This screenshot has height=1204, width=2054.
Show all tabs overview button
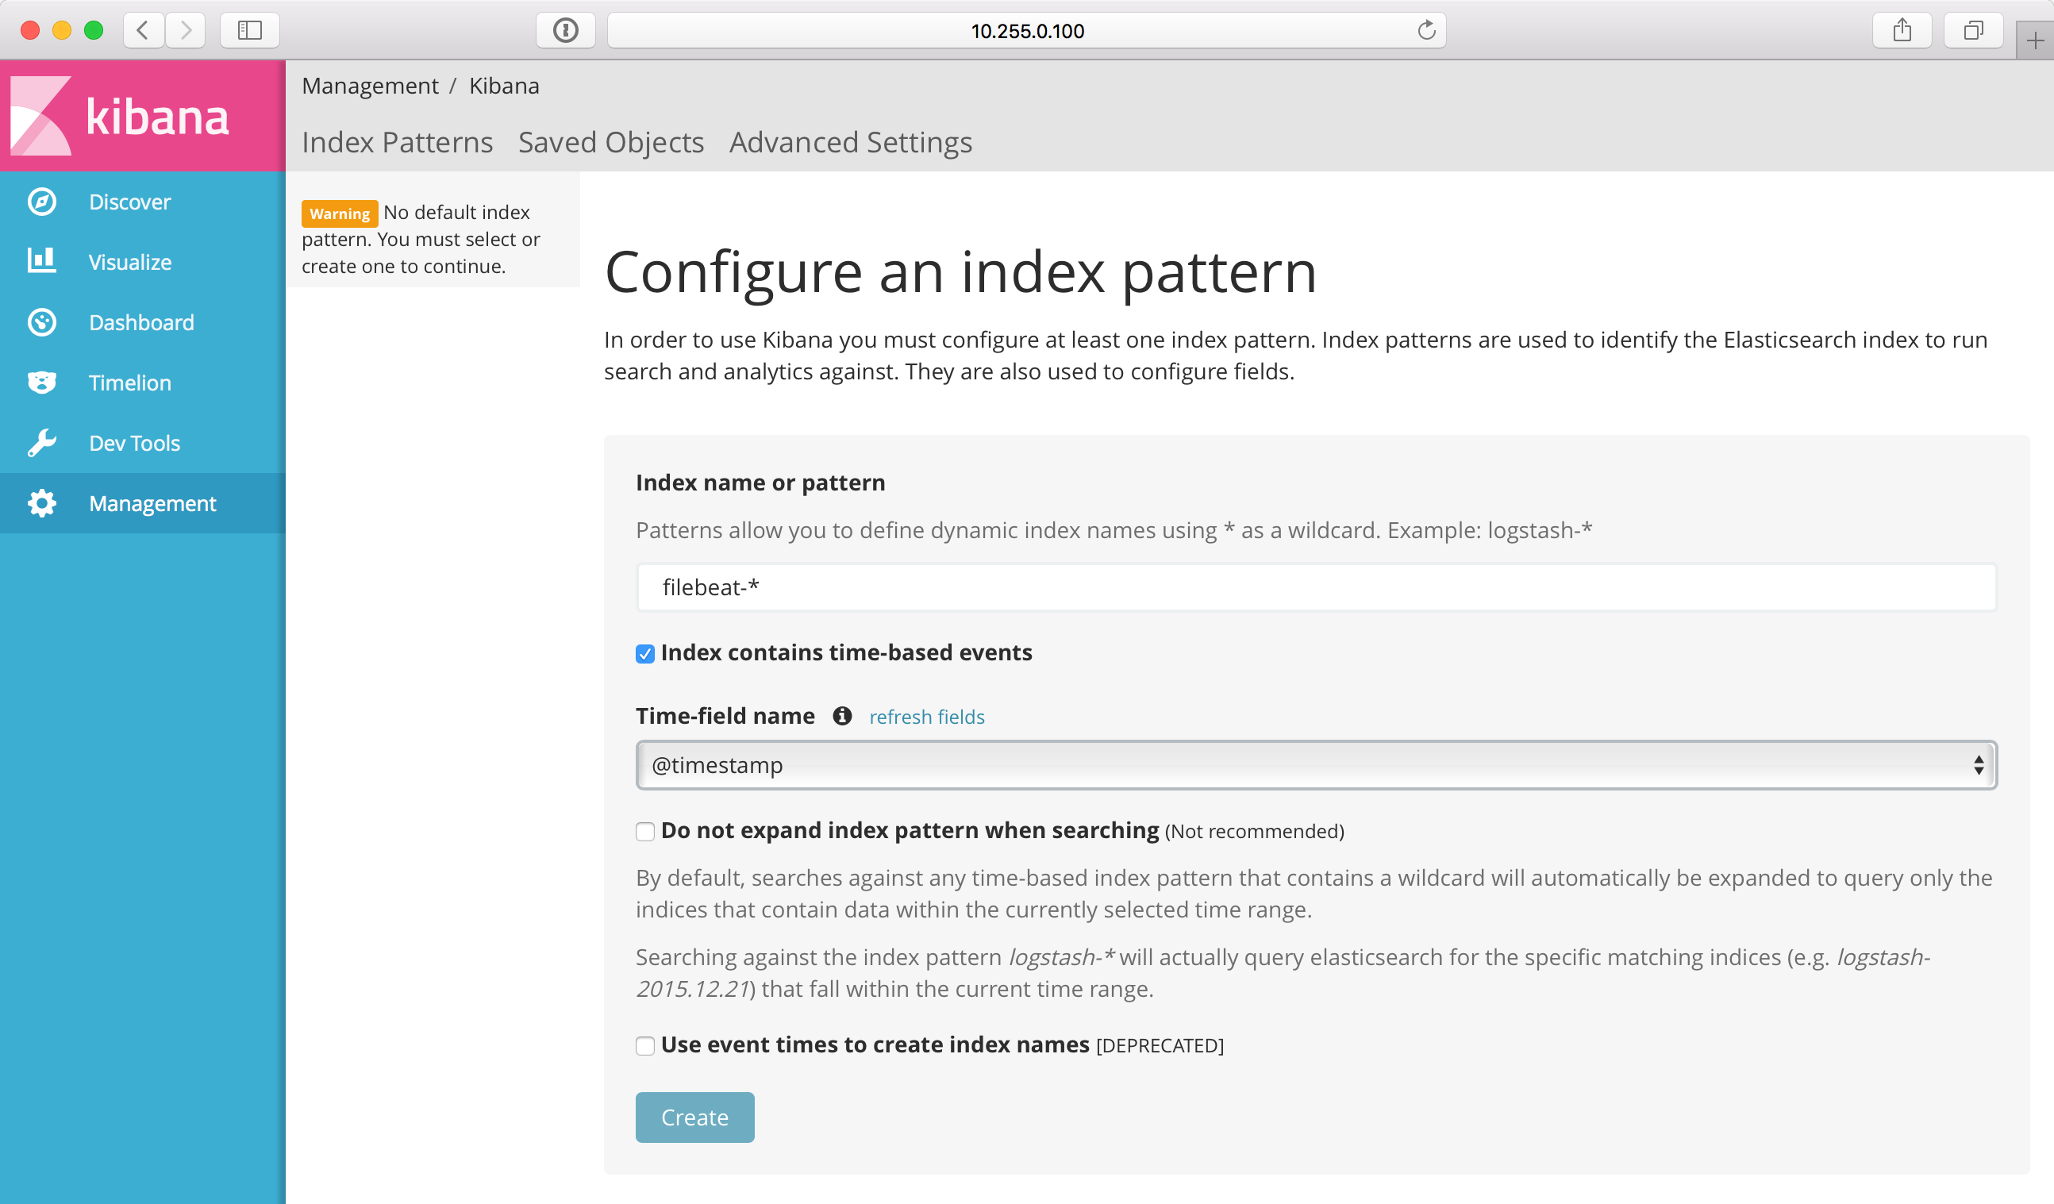[1973, 30]
